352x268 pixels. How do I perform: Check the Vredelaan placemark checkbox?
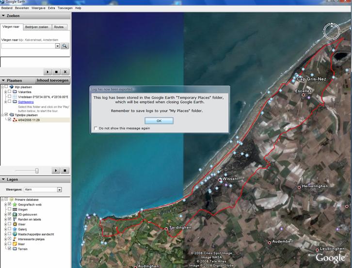coord(9,96)
